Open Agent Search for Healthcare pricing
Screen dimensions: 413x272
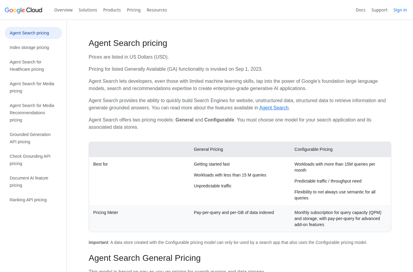coord(27,66)
